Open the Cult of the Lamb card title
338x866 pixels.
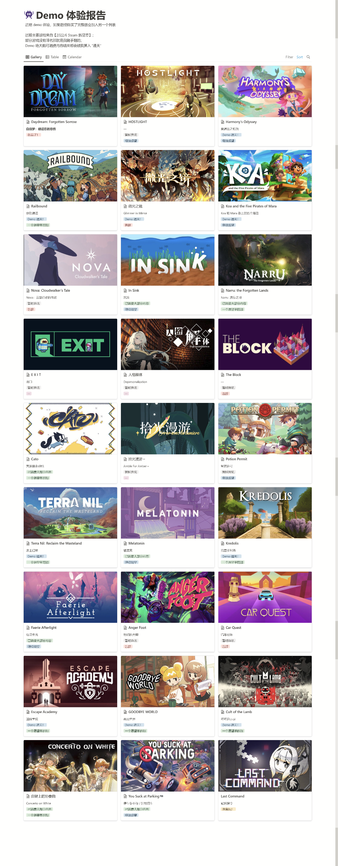pyautogui.click(x=239, y=712)
